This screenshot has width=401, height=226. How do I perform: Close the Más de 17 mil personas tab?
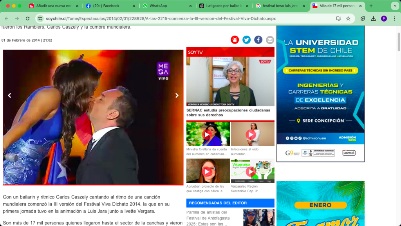[360, 6]
